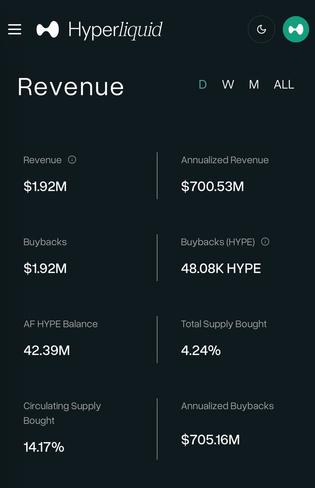Click the AF HYPE Balance label

61,324
